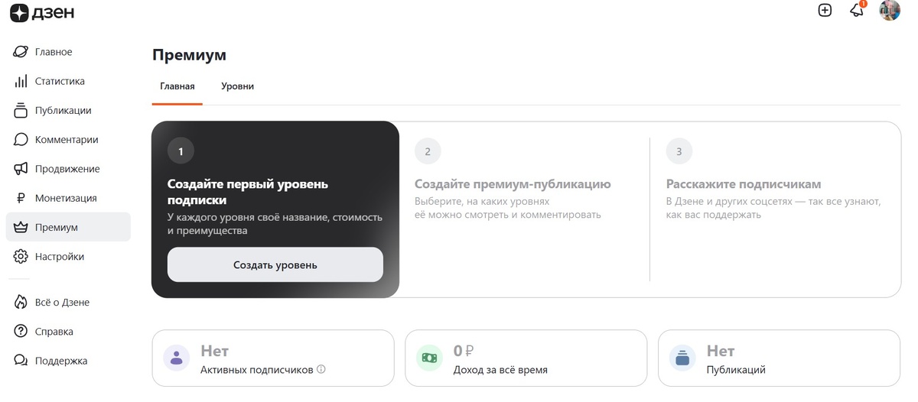The image size is (918, 402).
Task: Open the Справка link
Action: [x=68, y=332]
